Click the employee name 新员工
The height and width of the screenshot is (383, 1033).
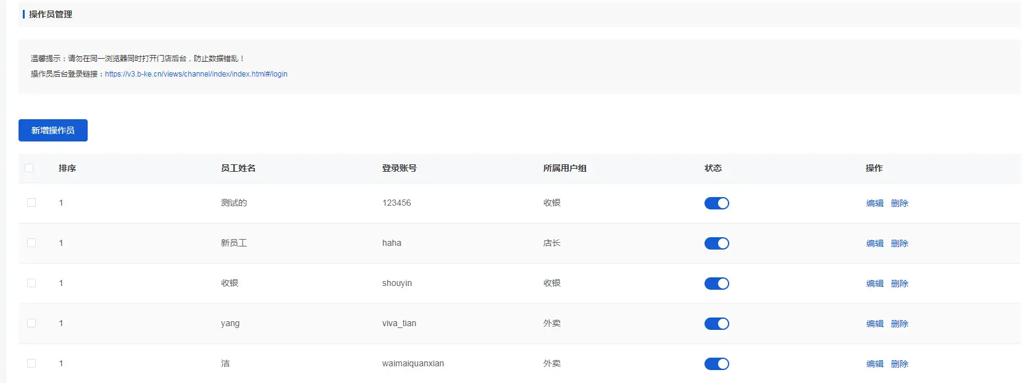[x=234, y=243]
